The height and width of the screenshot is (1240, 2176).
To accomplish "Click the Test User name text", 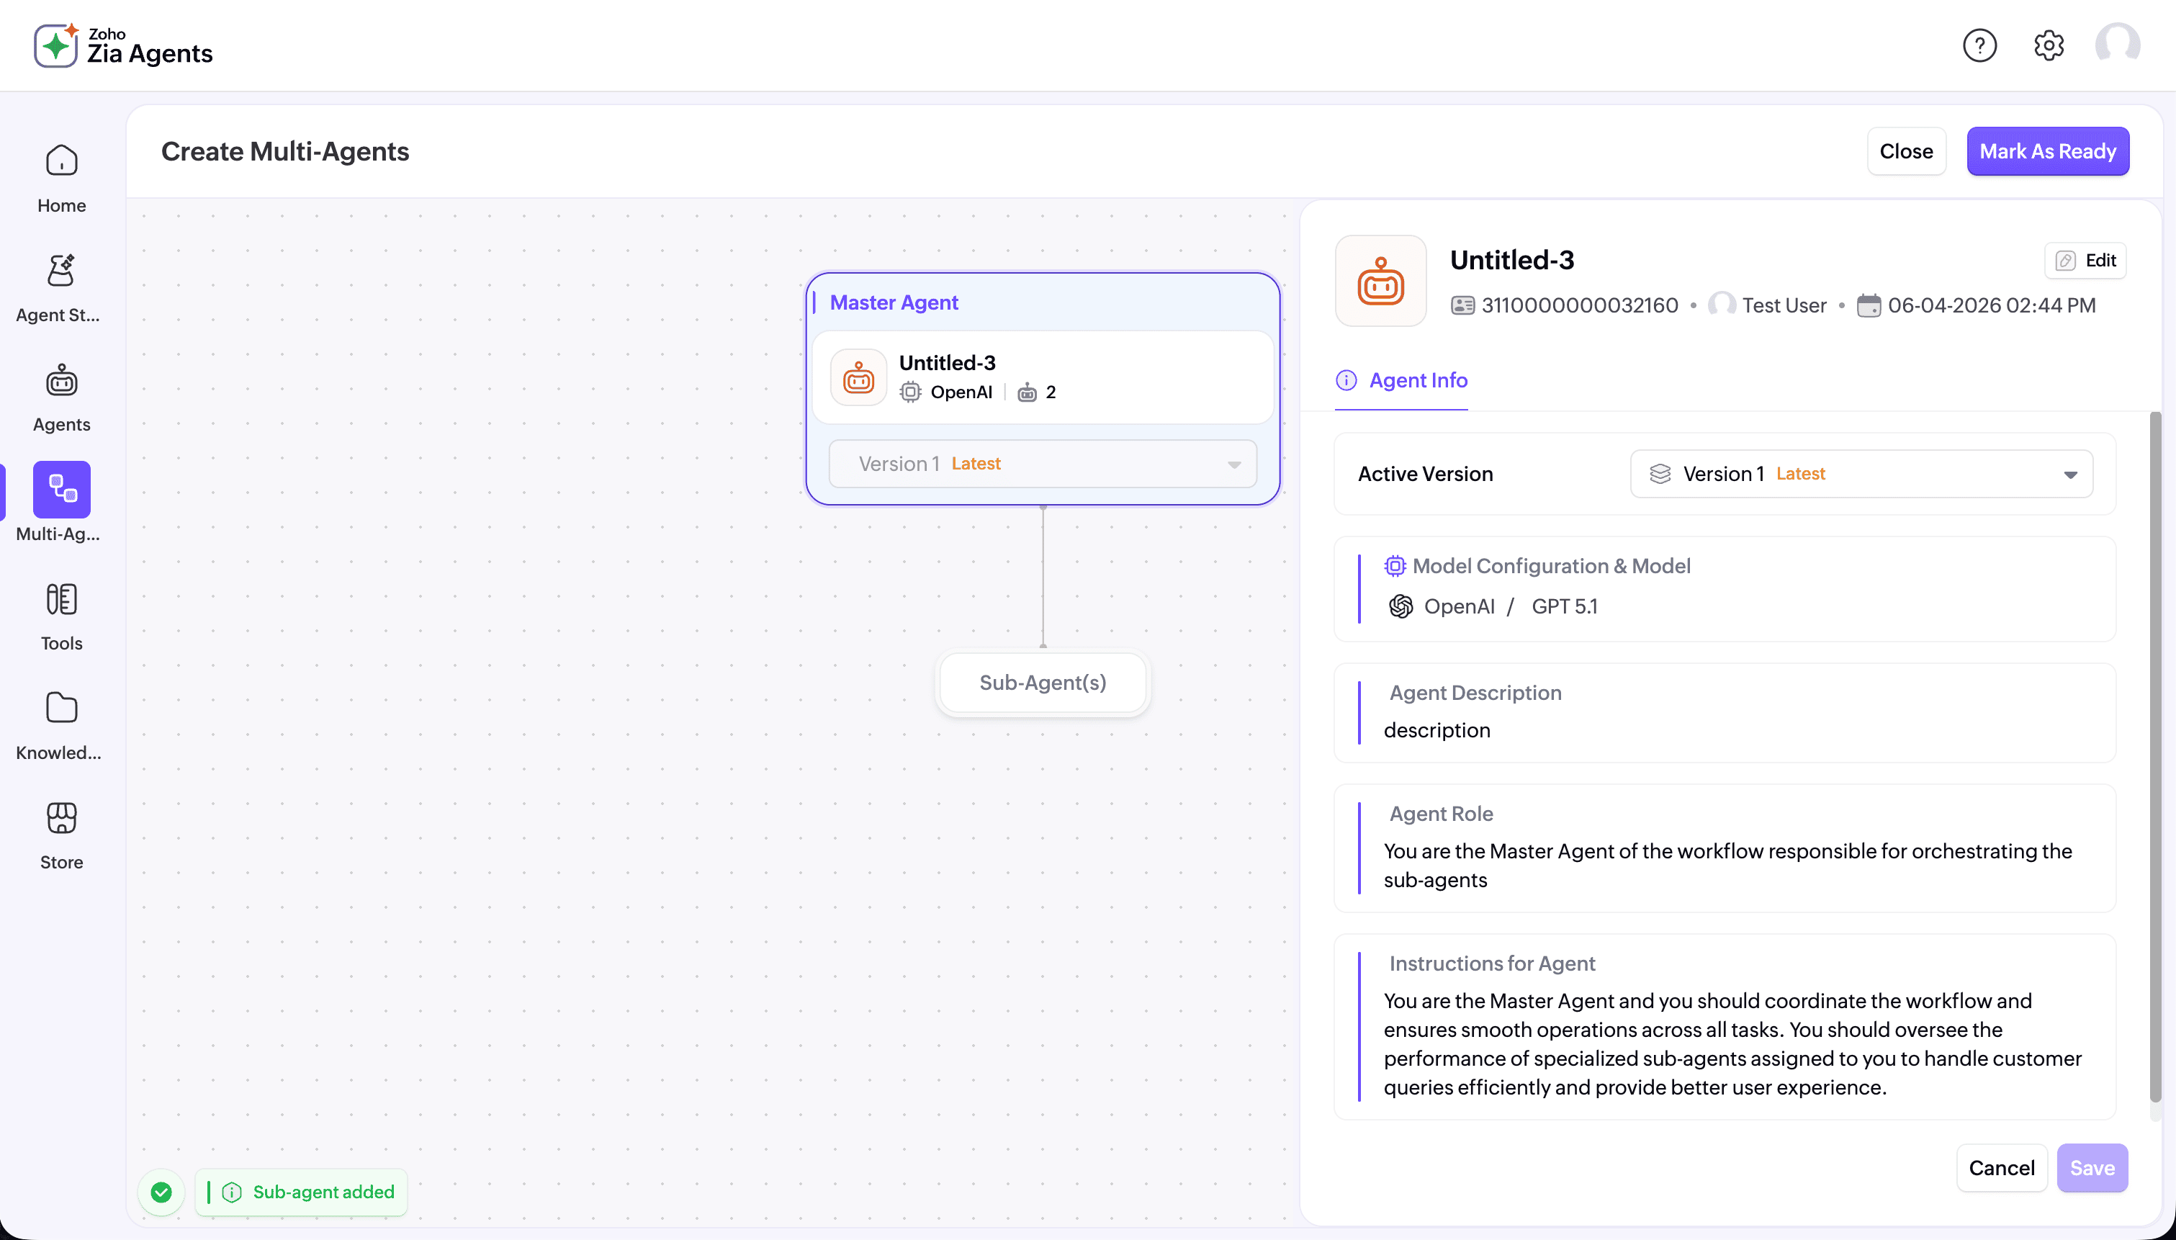I will 1784,306.
